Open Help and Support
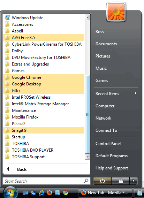The height and width of the screenshot is (198, 144). pos(112,168)
